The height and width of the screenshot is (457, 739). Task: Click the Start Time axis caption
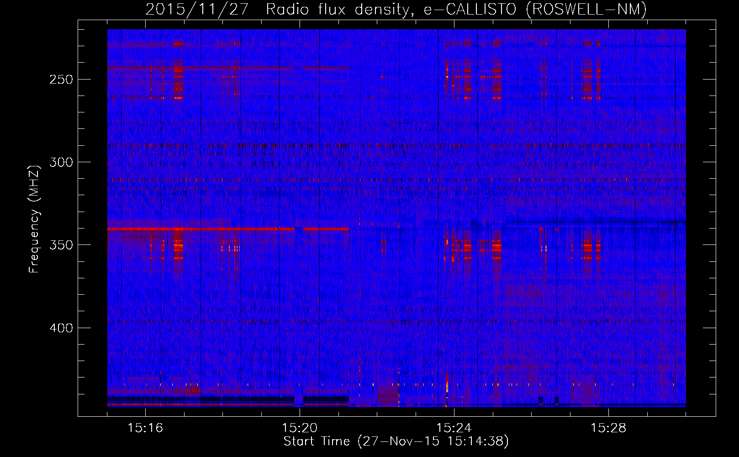[396, 441]
